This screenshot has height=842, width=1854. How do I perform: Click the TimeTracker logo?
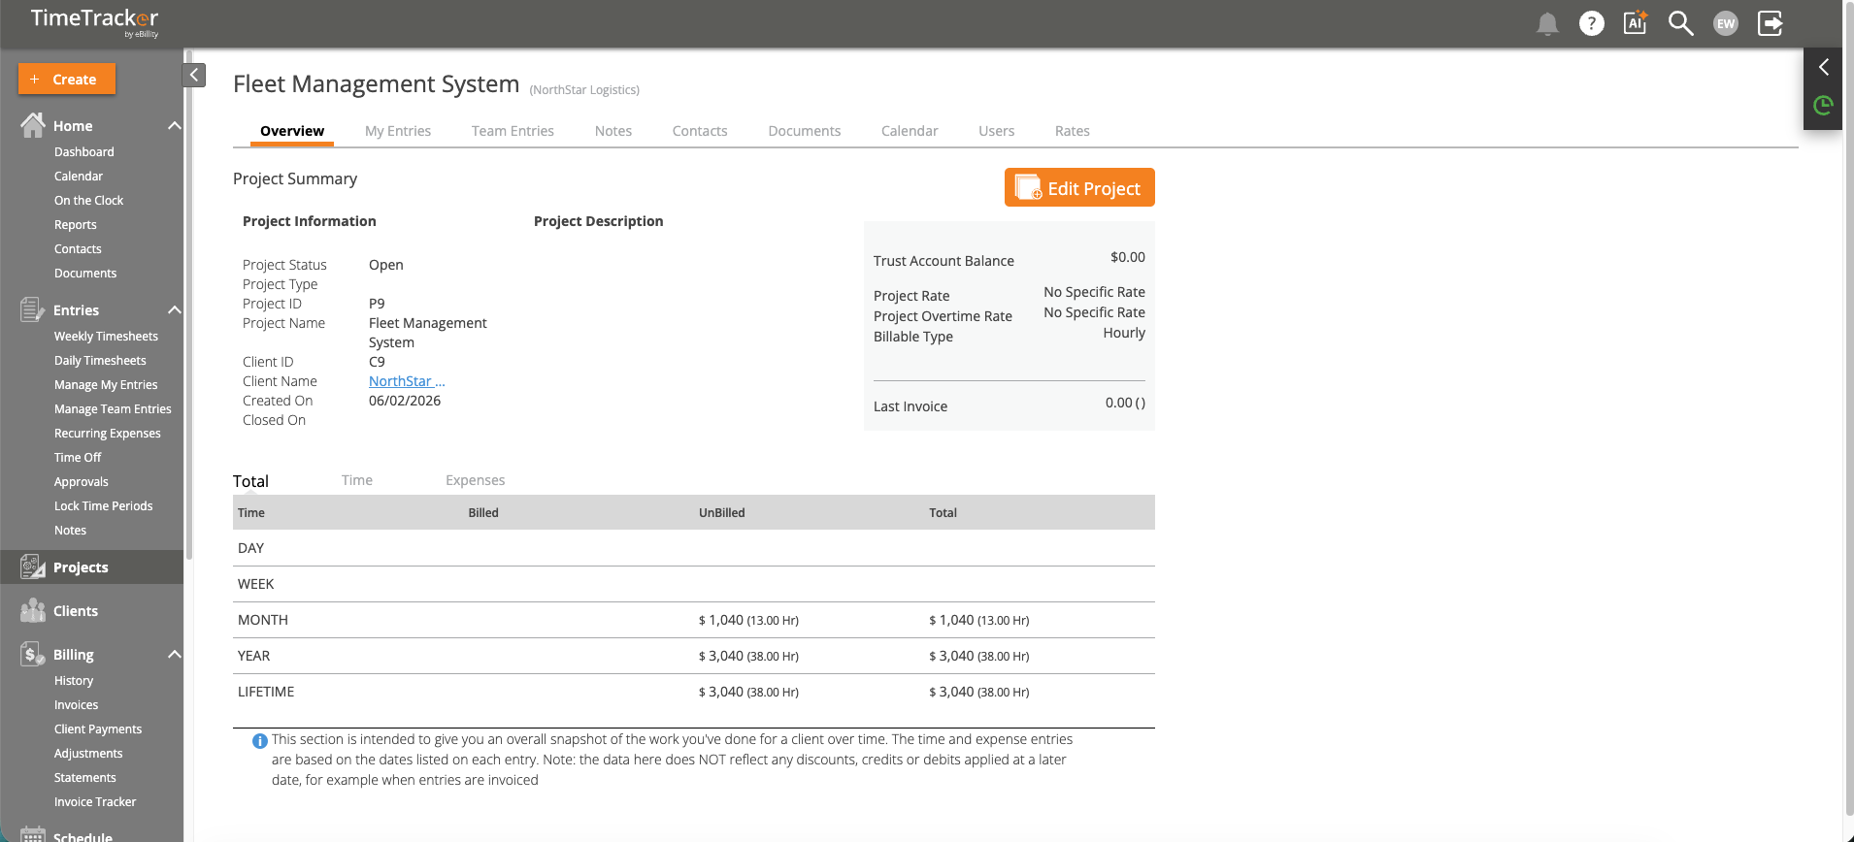click(x=94, y=21)
